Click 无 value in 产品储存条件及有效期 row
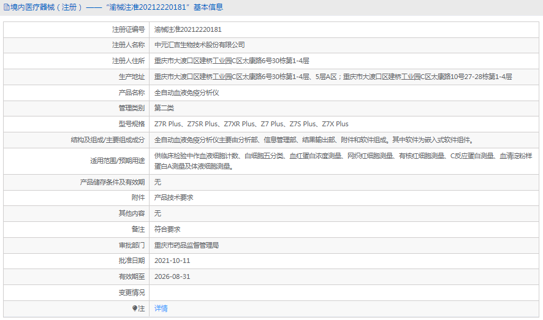Image resolution: width=543 pixels, height=320 pixels. pyautogui.click(x=158, y=182)
